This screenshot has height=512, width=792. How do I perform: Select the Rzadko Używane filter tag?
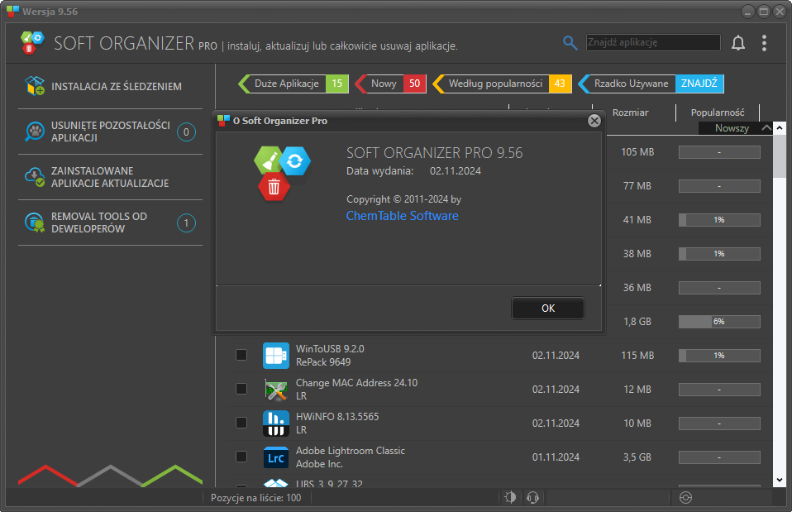tap(627, 84)
